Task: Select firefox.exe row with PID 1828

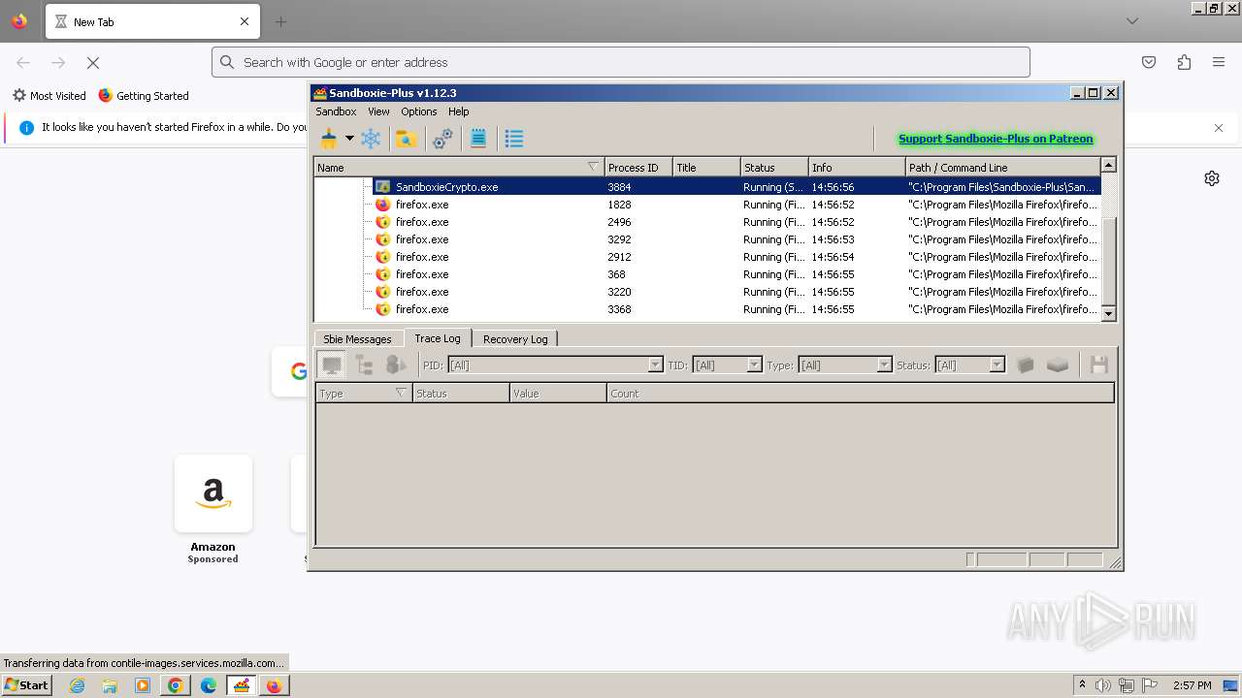Action: pyautogui.click(x=707, y=205)
